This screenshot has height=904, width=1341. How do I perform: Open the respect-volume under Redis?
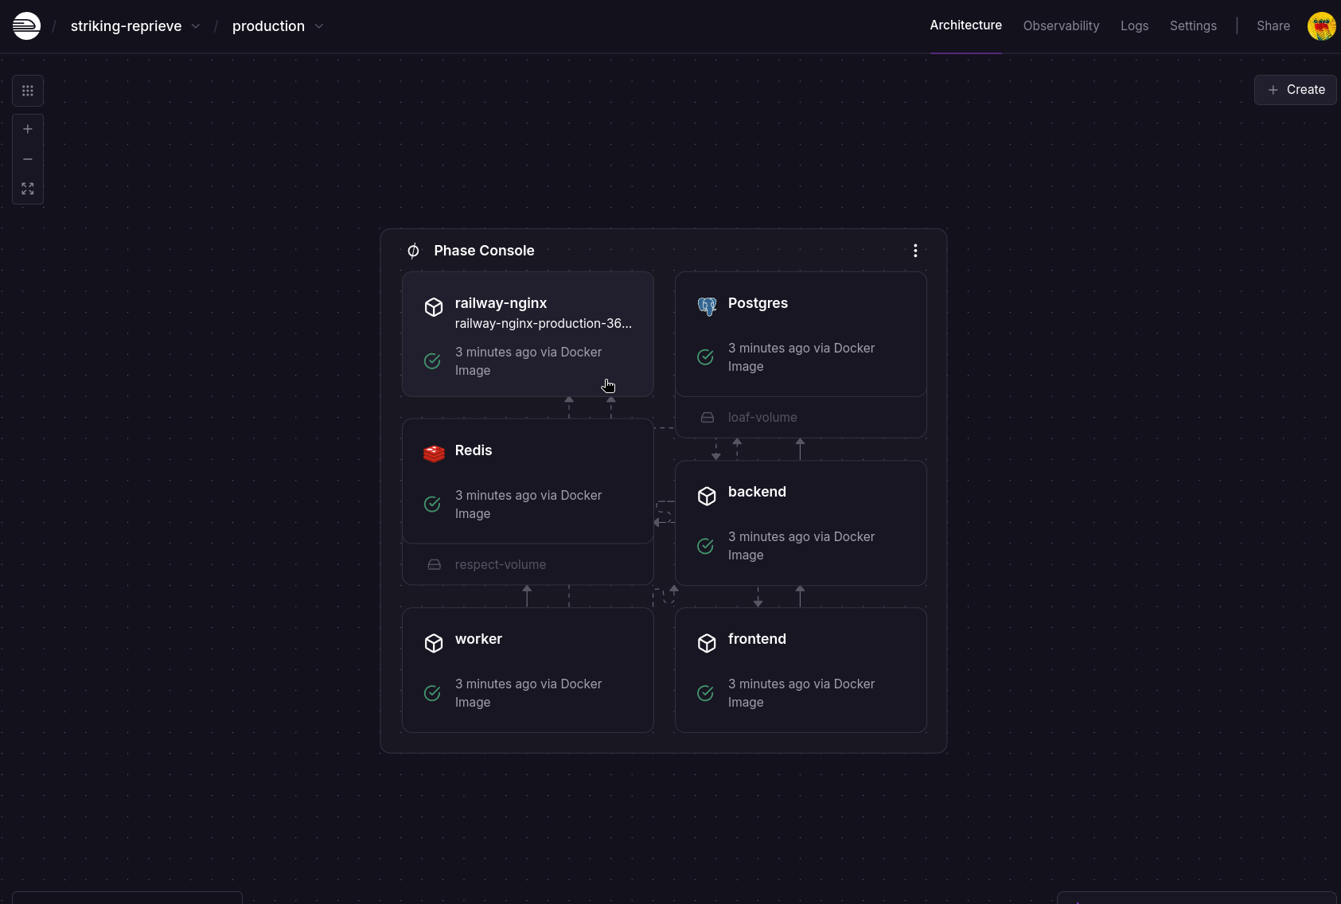500,565
